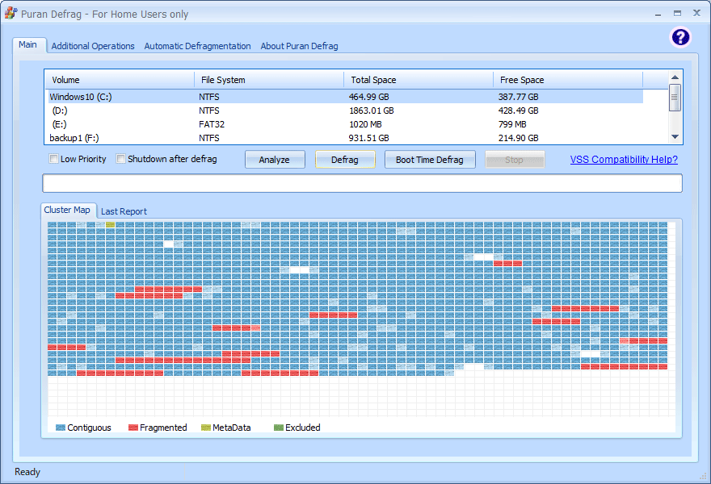711x484 pixels.
Task: Switch to the Last Report tab
Action: point(124,211)
